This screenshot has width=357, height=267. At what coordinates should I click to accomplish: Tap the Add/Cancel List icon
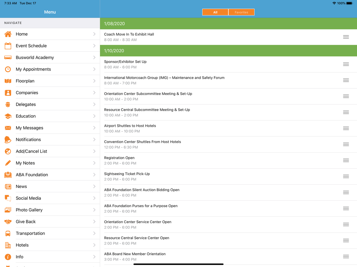click(8, 151)
